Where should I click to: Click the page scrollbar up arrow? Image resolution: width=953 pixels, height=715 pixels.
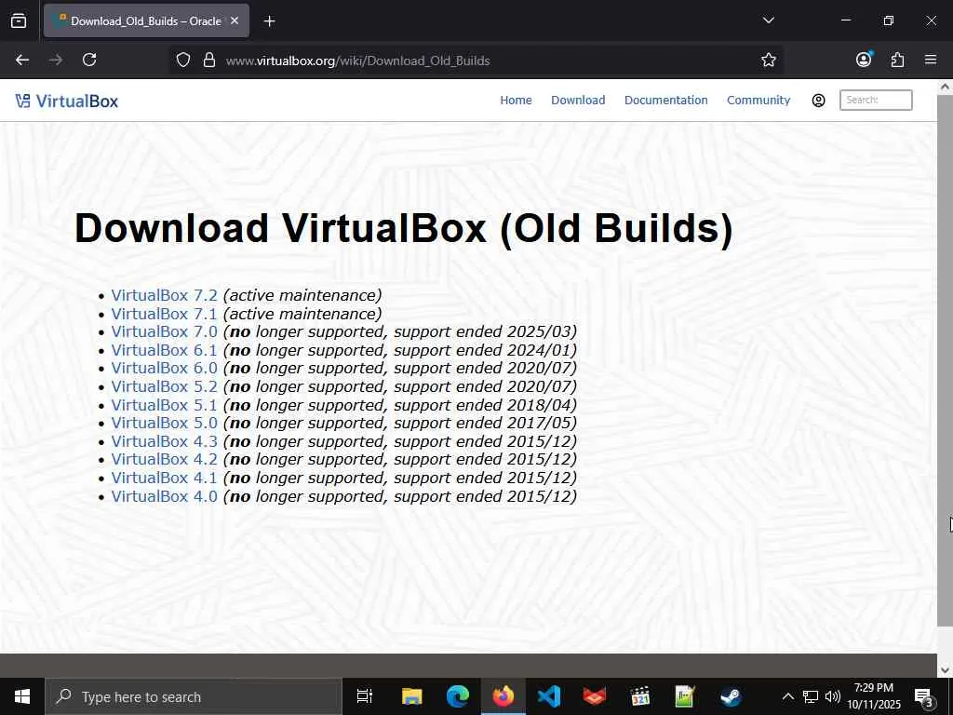click(945, 87)
